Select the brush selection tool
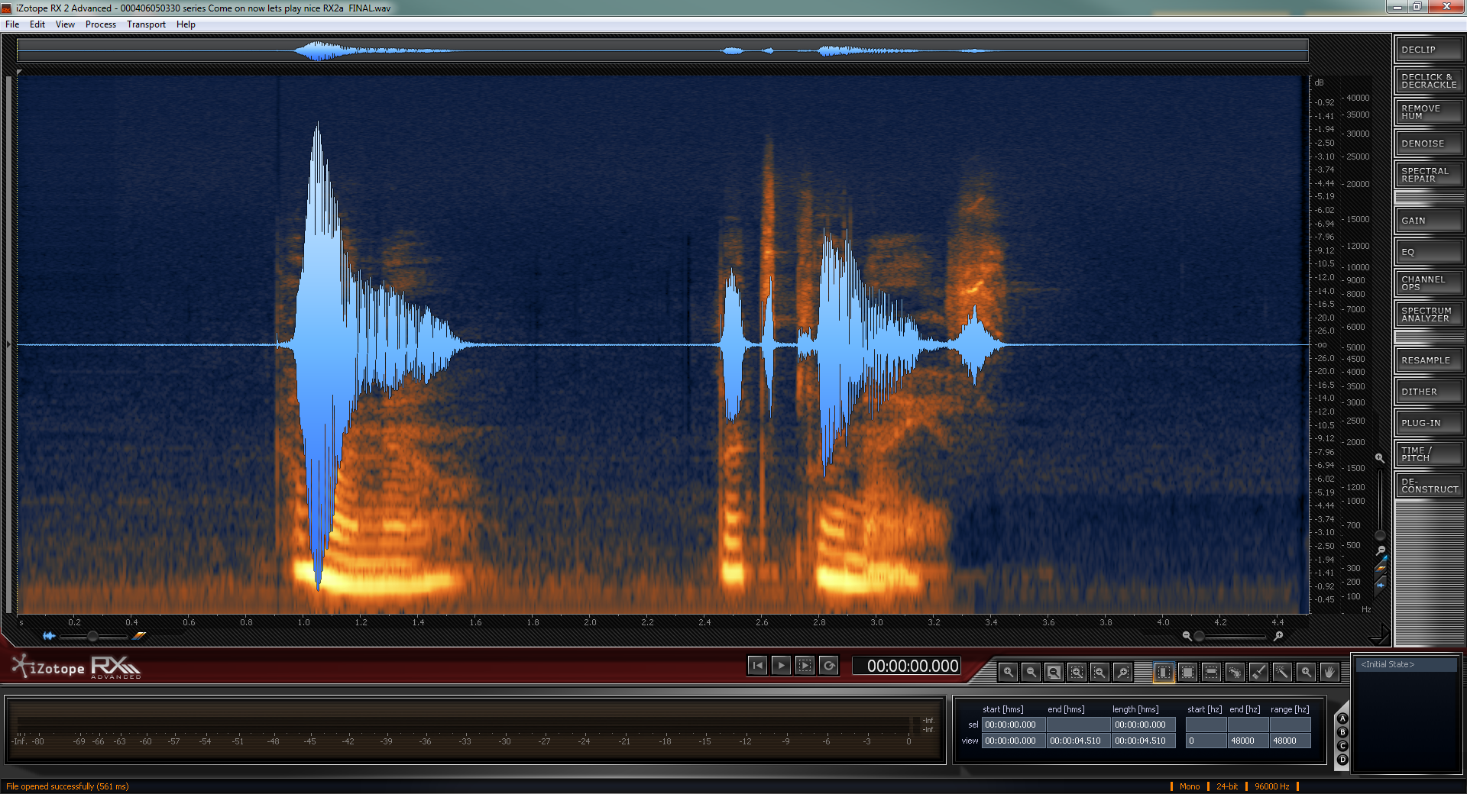Viewport: 1467px width, 794px height. tap(1258, 672)
